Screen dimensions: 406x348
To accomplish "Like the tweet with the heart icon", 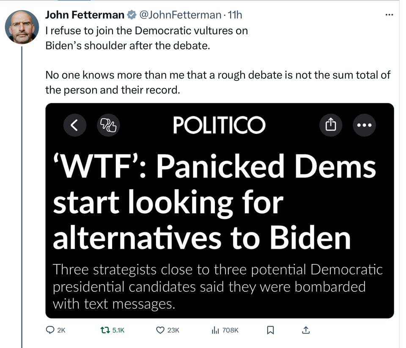I will pyautogui.click(x=160, y=330).
